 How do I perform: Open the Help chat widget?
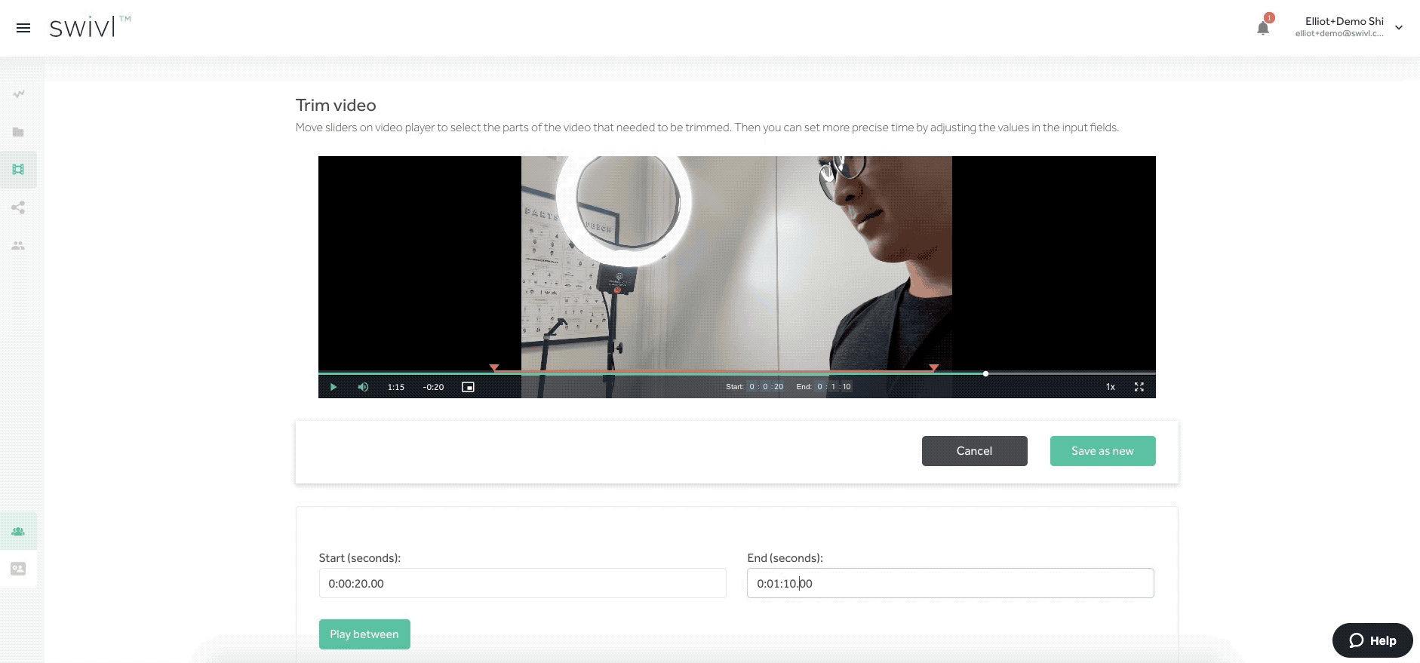(x=1372, y=640)
